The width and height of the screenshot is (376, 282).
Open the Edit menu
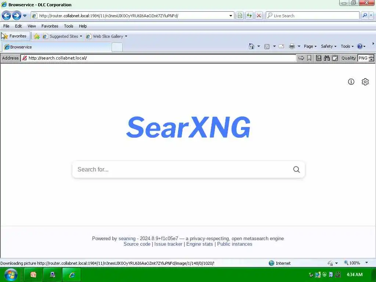point(18,26)
